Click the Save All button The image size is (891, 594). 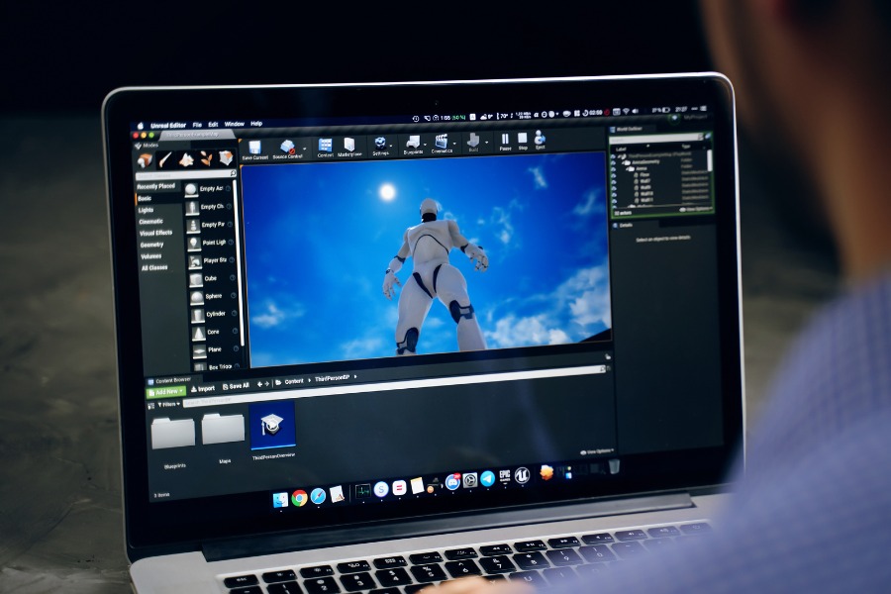tap(239, 387)
